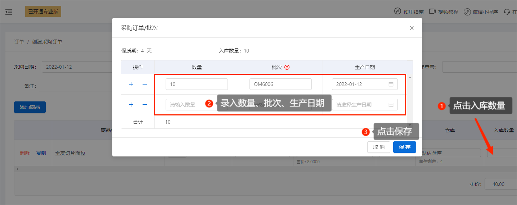Toggle the sidebar menu collapse icon
517x205 pixels.
click(x=9, y=12)
